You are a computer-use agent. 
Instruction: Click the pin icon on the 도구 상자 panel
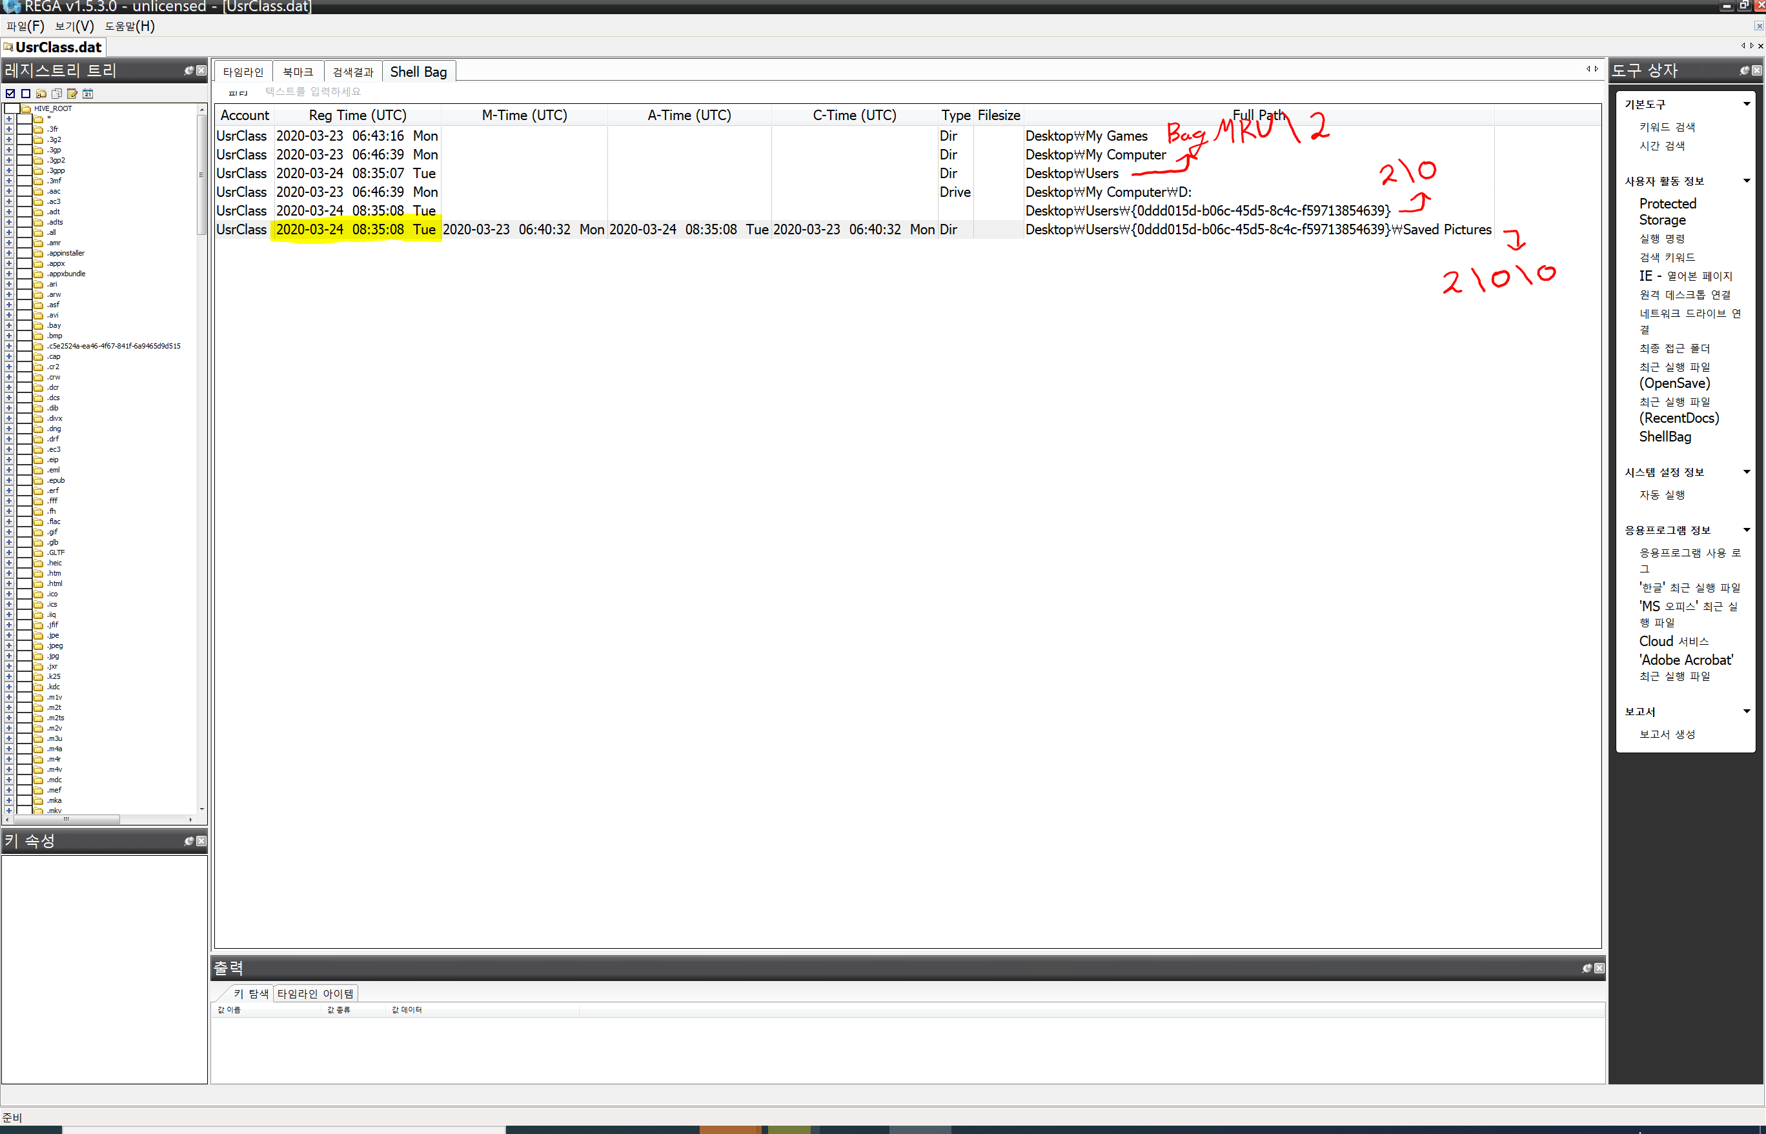click(x=1744, y=71)
